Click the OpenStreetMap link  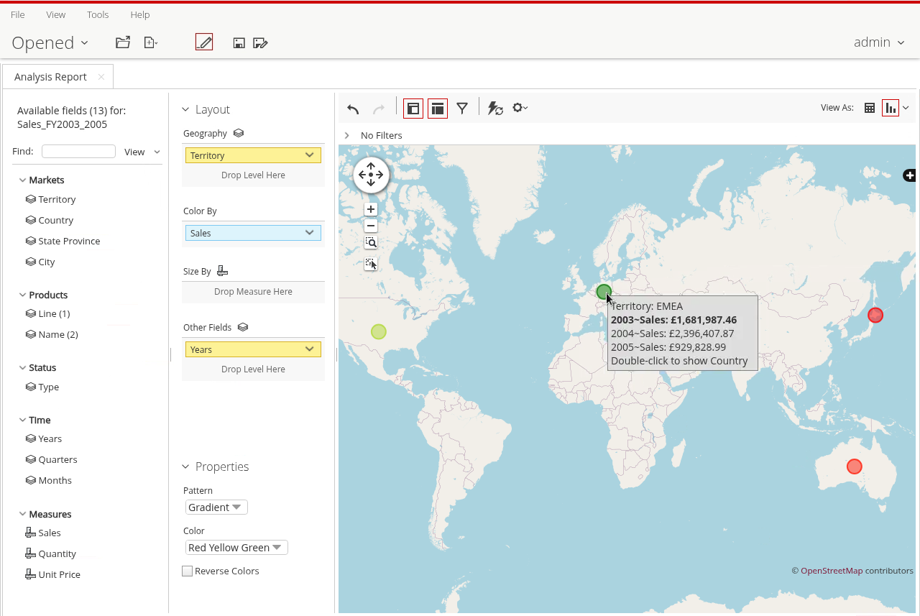(831, 571)
